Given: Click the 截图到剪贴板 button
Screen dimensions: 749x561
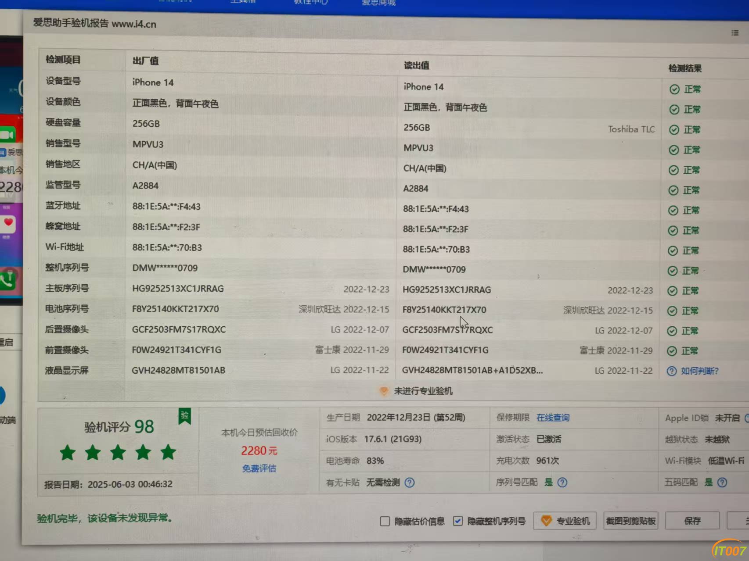Looking at the screenshot, I should 631,521.
